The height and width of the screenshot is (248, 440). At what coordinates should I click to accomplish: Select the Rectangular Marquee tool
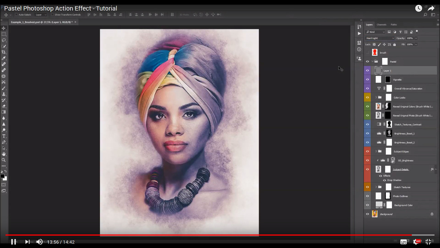point(4,34)
